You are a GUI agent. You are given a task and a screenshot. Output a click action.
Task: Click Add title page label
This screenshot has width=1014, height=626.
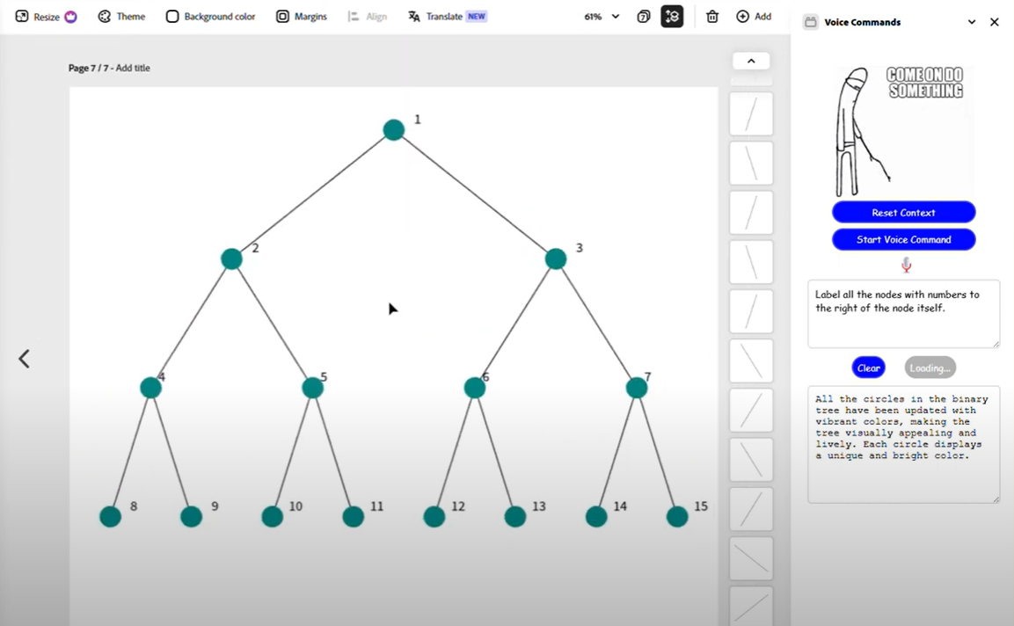point(133,68)
